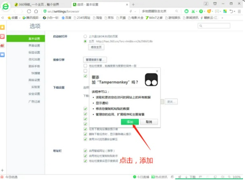
Task: Click the 修改主页 button
Action: pos(96,47)
